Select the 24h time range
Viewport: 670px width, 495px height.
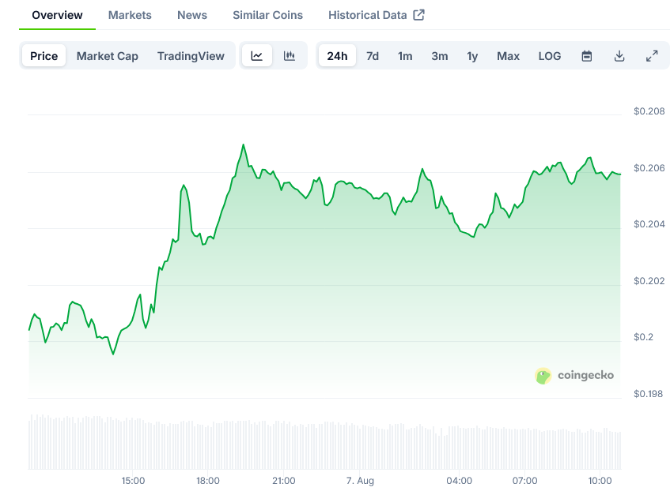337,56
